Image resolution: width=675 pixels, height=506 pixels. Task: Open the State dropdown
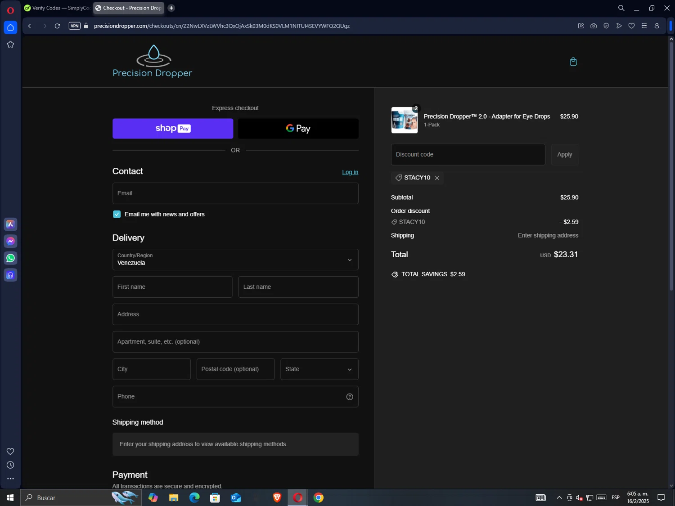(x=319, y=369)
